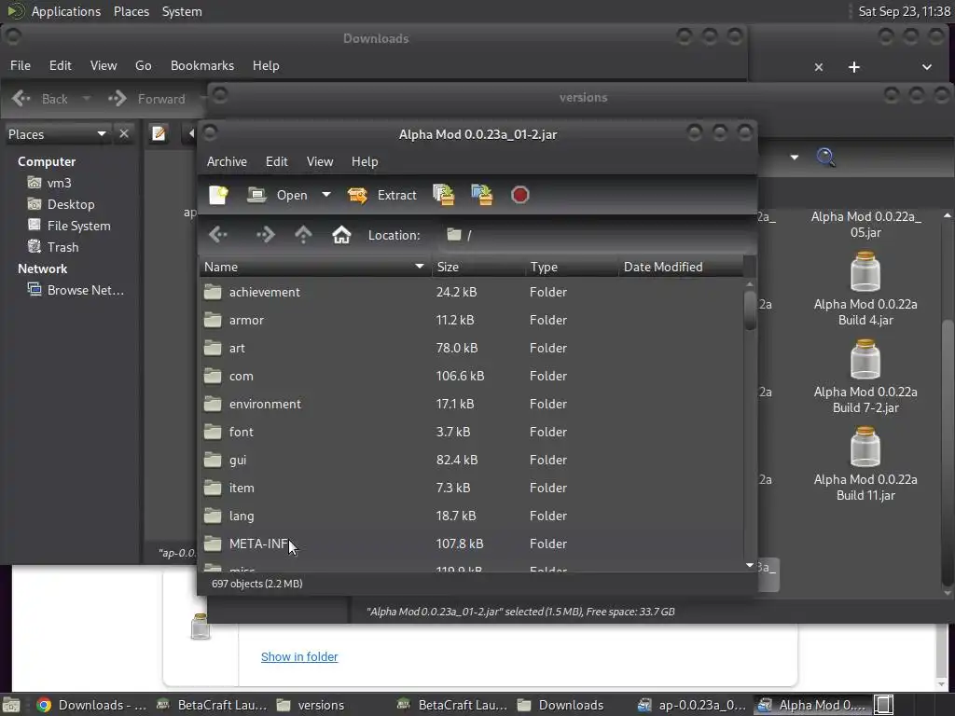Select the armor folder
This screenshot has width=955, height=716.
[x=471, y=321]
